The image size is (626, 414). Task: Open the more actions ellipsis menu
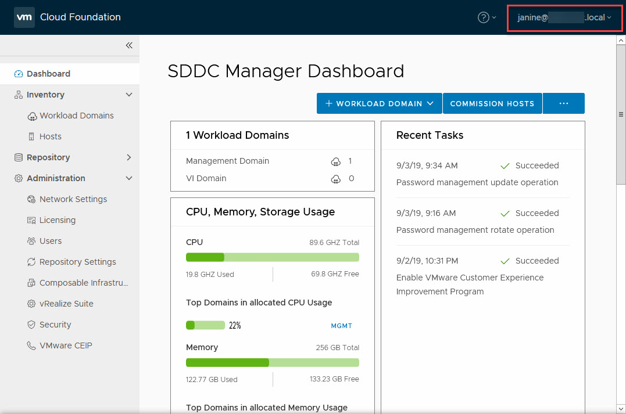click(x=564, y=103)
